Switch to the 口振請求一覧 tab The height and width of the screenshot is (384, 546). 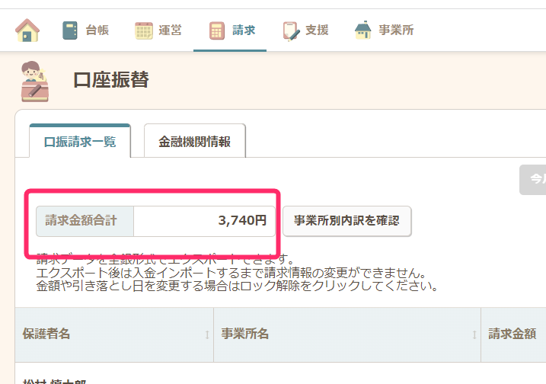pyautogui.click(x=80, y=142)
